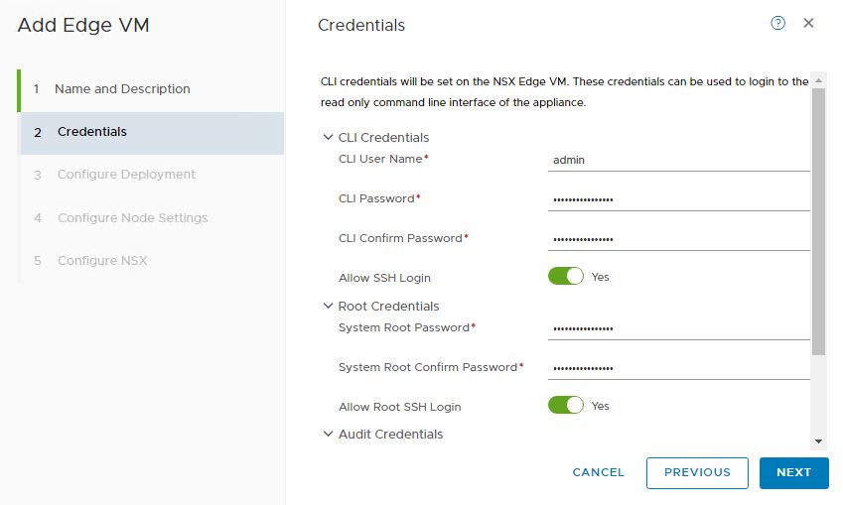Jump to Configure NSX step
This screenshot has height=505, width=843.
[102, 261]
